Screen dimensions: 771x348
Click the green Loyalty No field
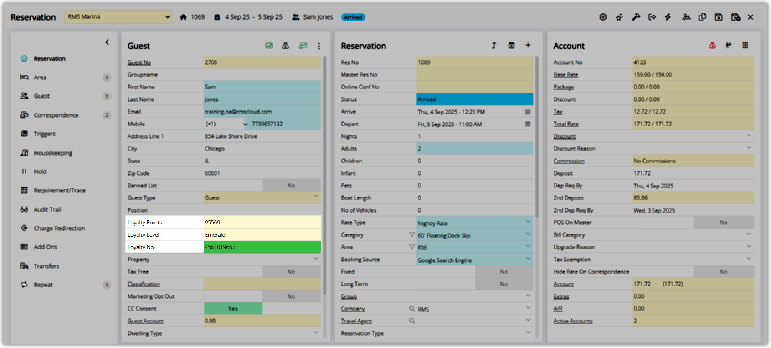point(262,247)
